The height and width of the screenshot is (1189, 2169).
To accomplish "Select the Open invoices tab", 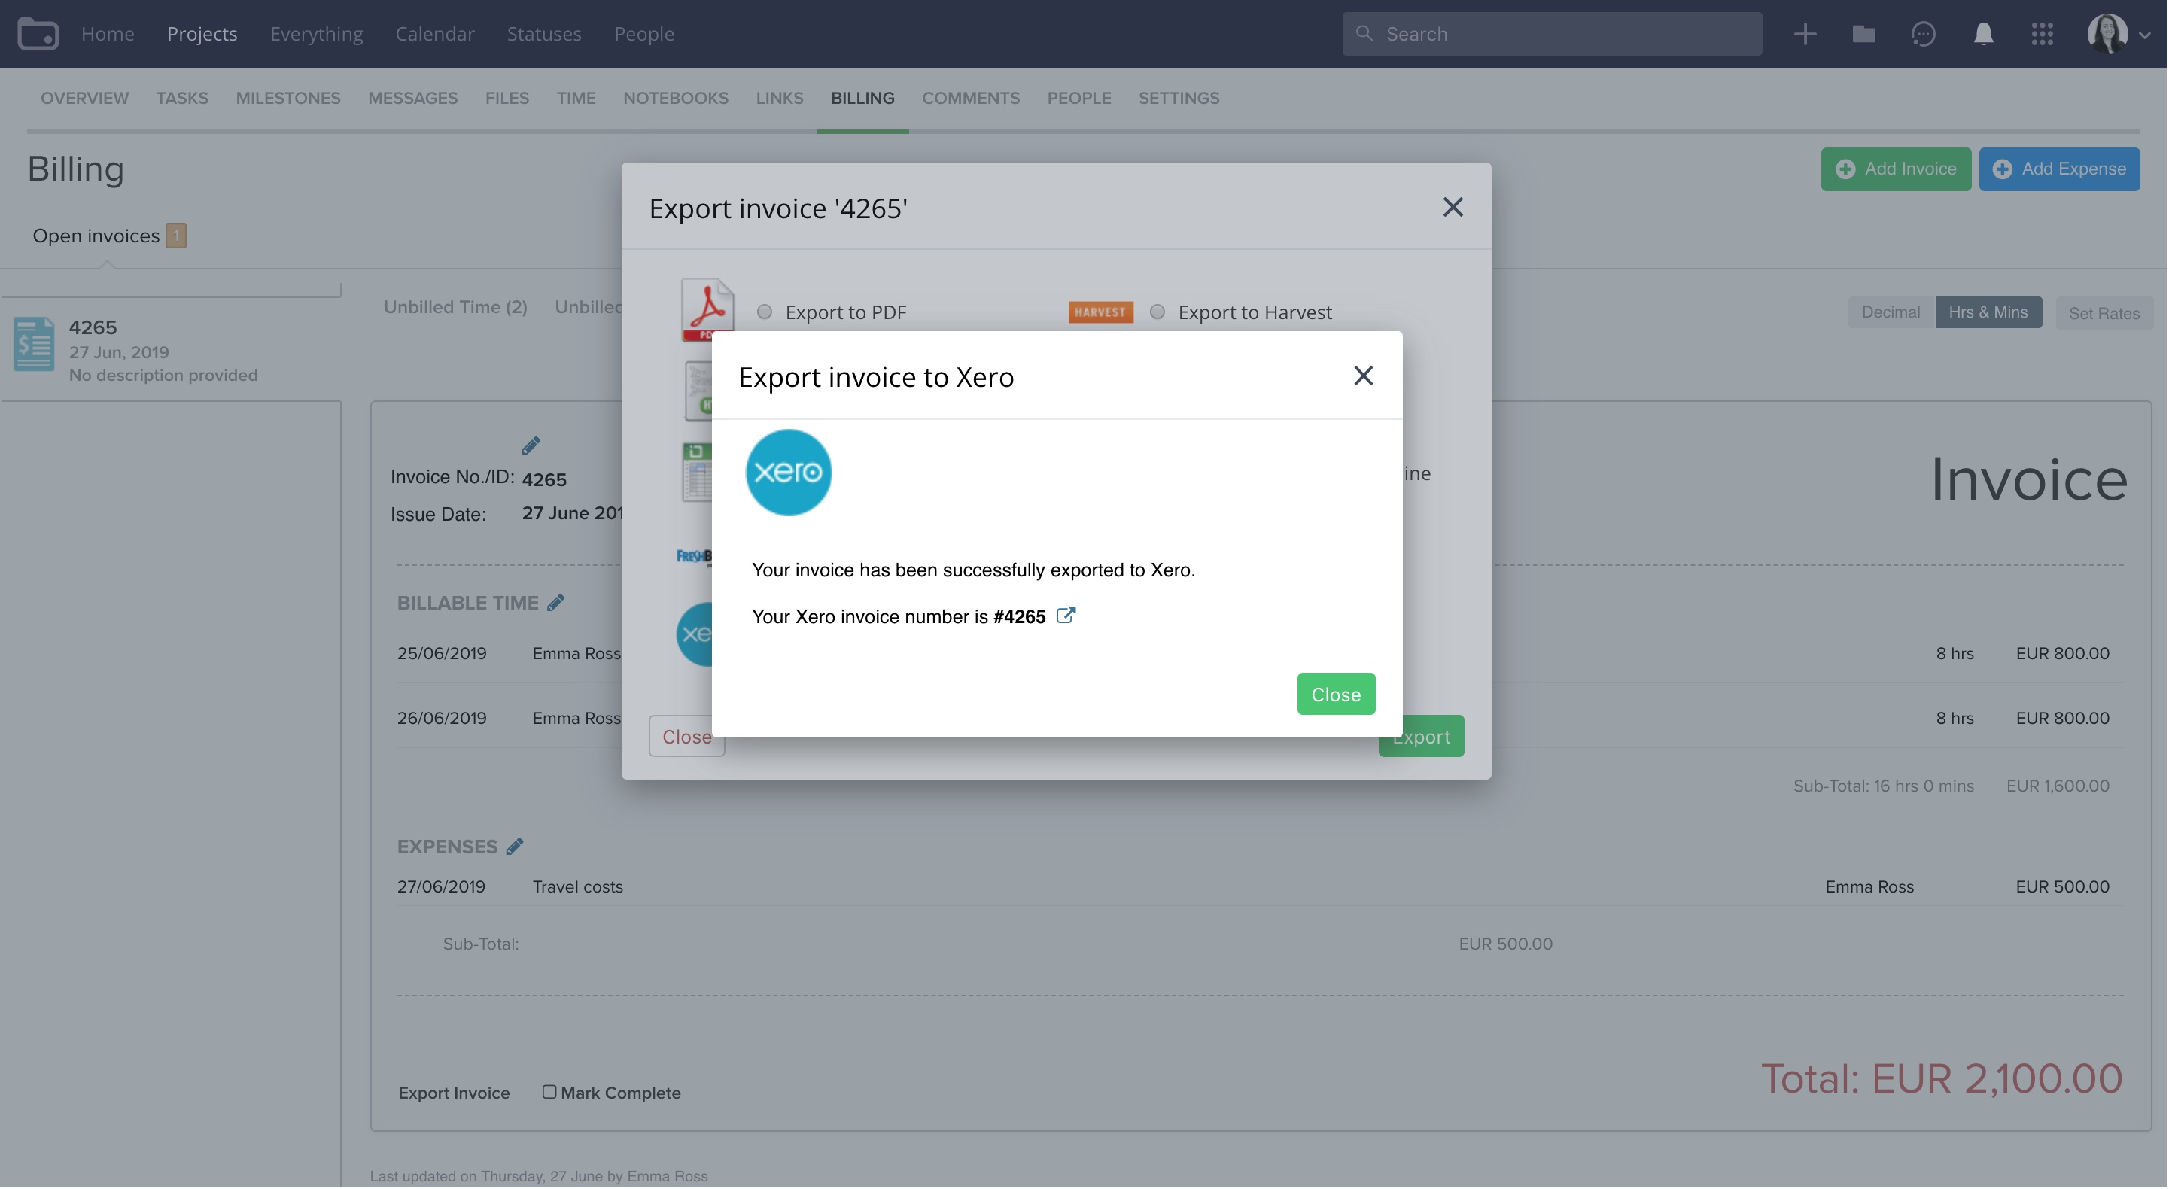I will pyautogui.click(x=108, y=236).
